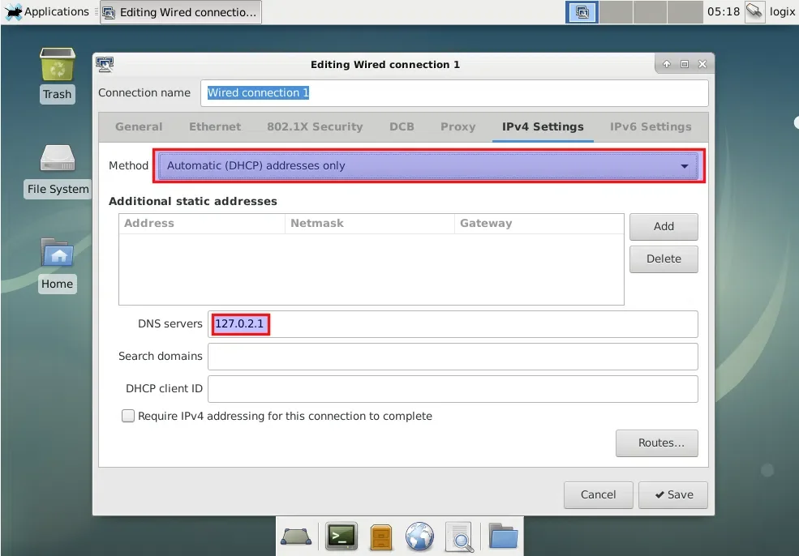Select the first workspace in the switcher

click(582, 12)
